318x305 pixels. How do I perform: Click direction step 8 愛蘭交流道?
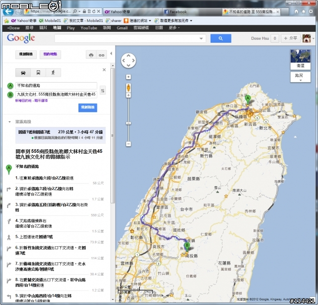pos(51,283)
